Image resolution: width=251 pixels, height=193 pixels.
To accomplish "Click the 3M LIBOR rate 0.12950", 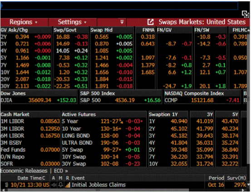I will click(50, 129).
